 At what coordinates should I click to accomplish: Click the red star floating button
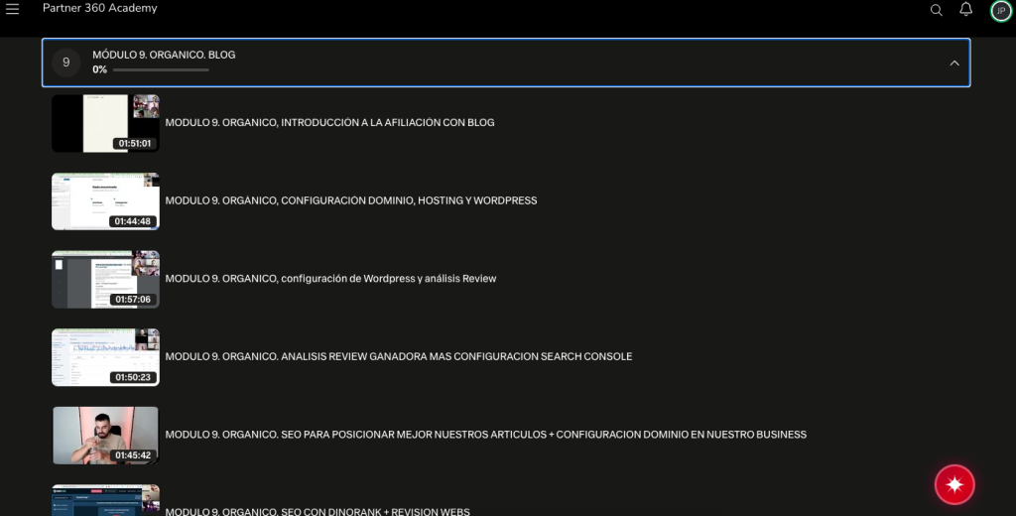[x=954, y=484]
